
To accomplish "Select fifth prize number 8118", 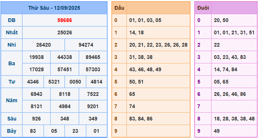I will (x=64, y=94).
